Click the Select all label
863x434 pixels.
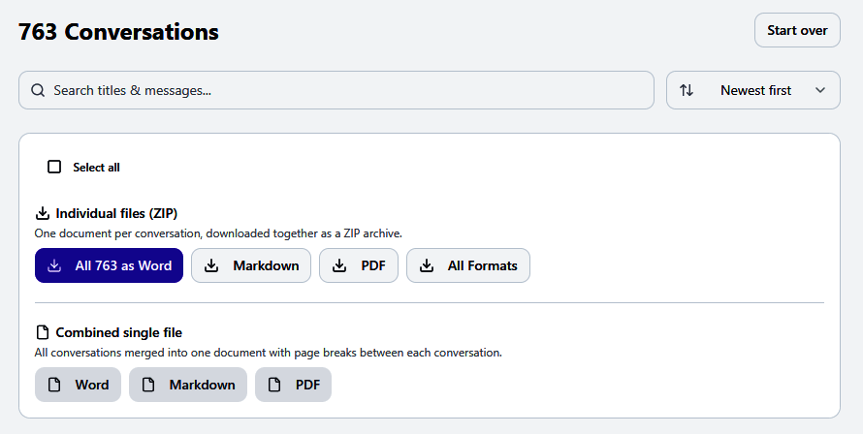click(96, 168)
